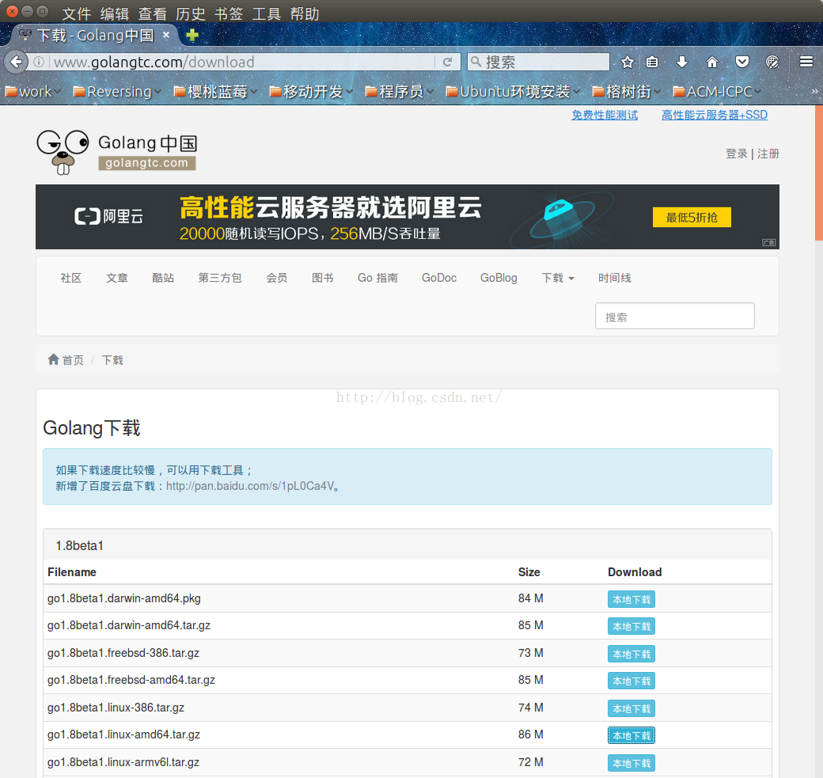The image size is (823, 778).
Task: Click the golangtc.com badge under the site title
Action: (x=147, y=163)
